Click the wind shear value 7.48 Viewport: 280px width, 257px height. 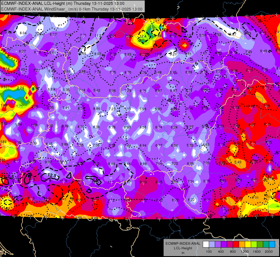tap(237, 126)
